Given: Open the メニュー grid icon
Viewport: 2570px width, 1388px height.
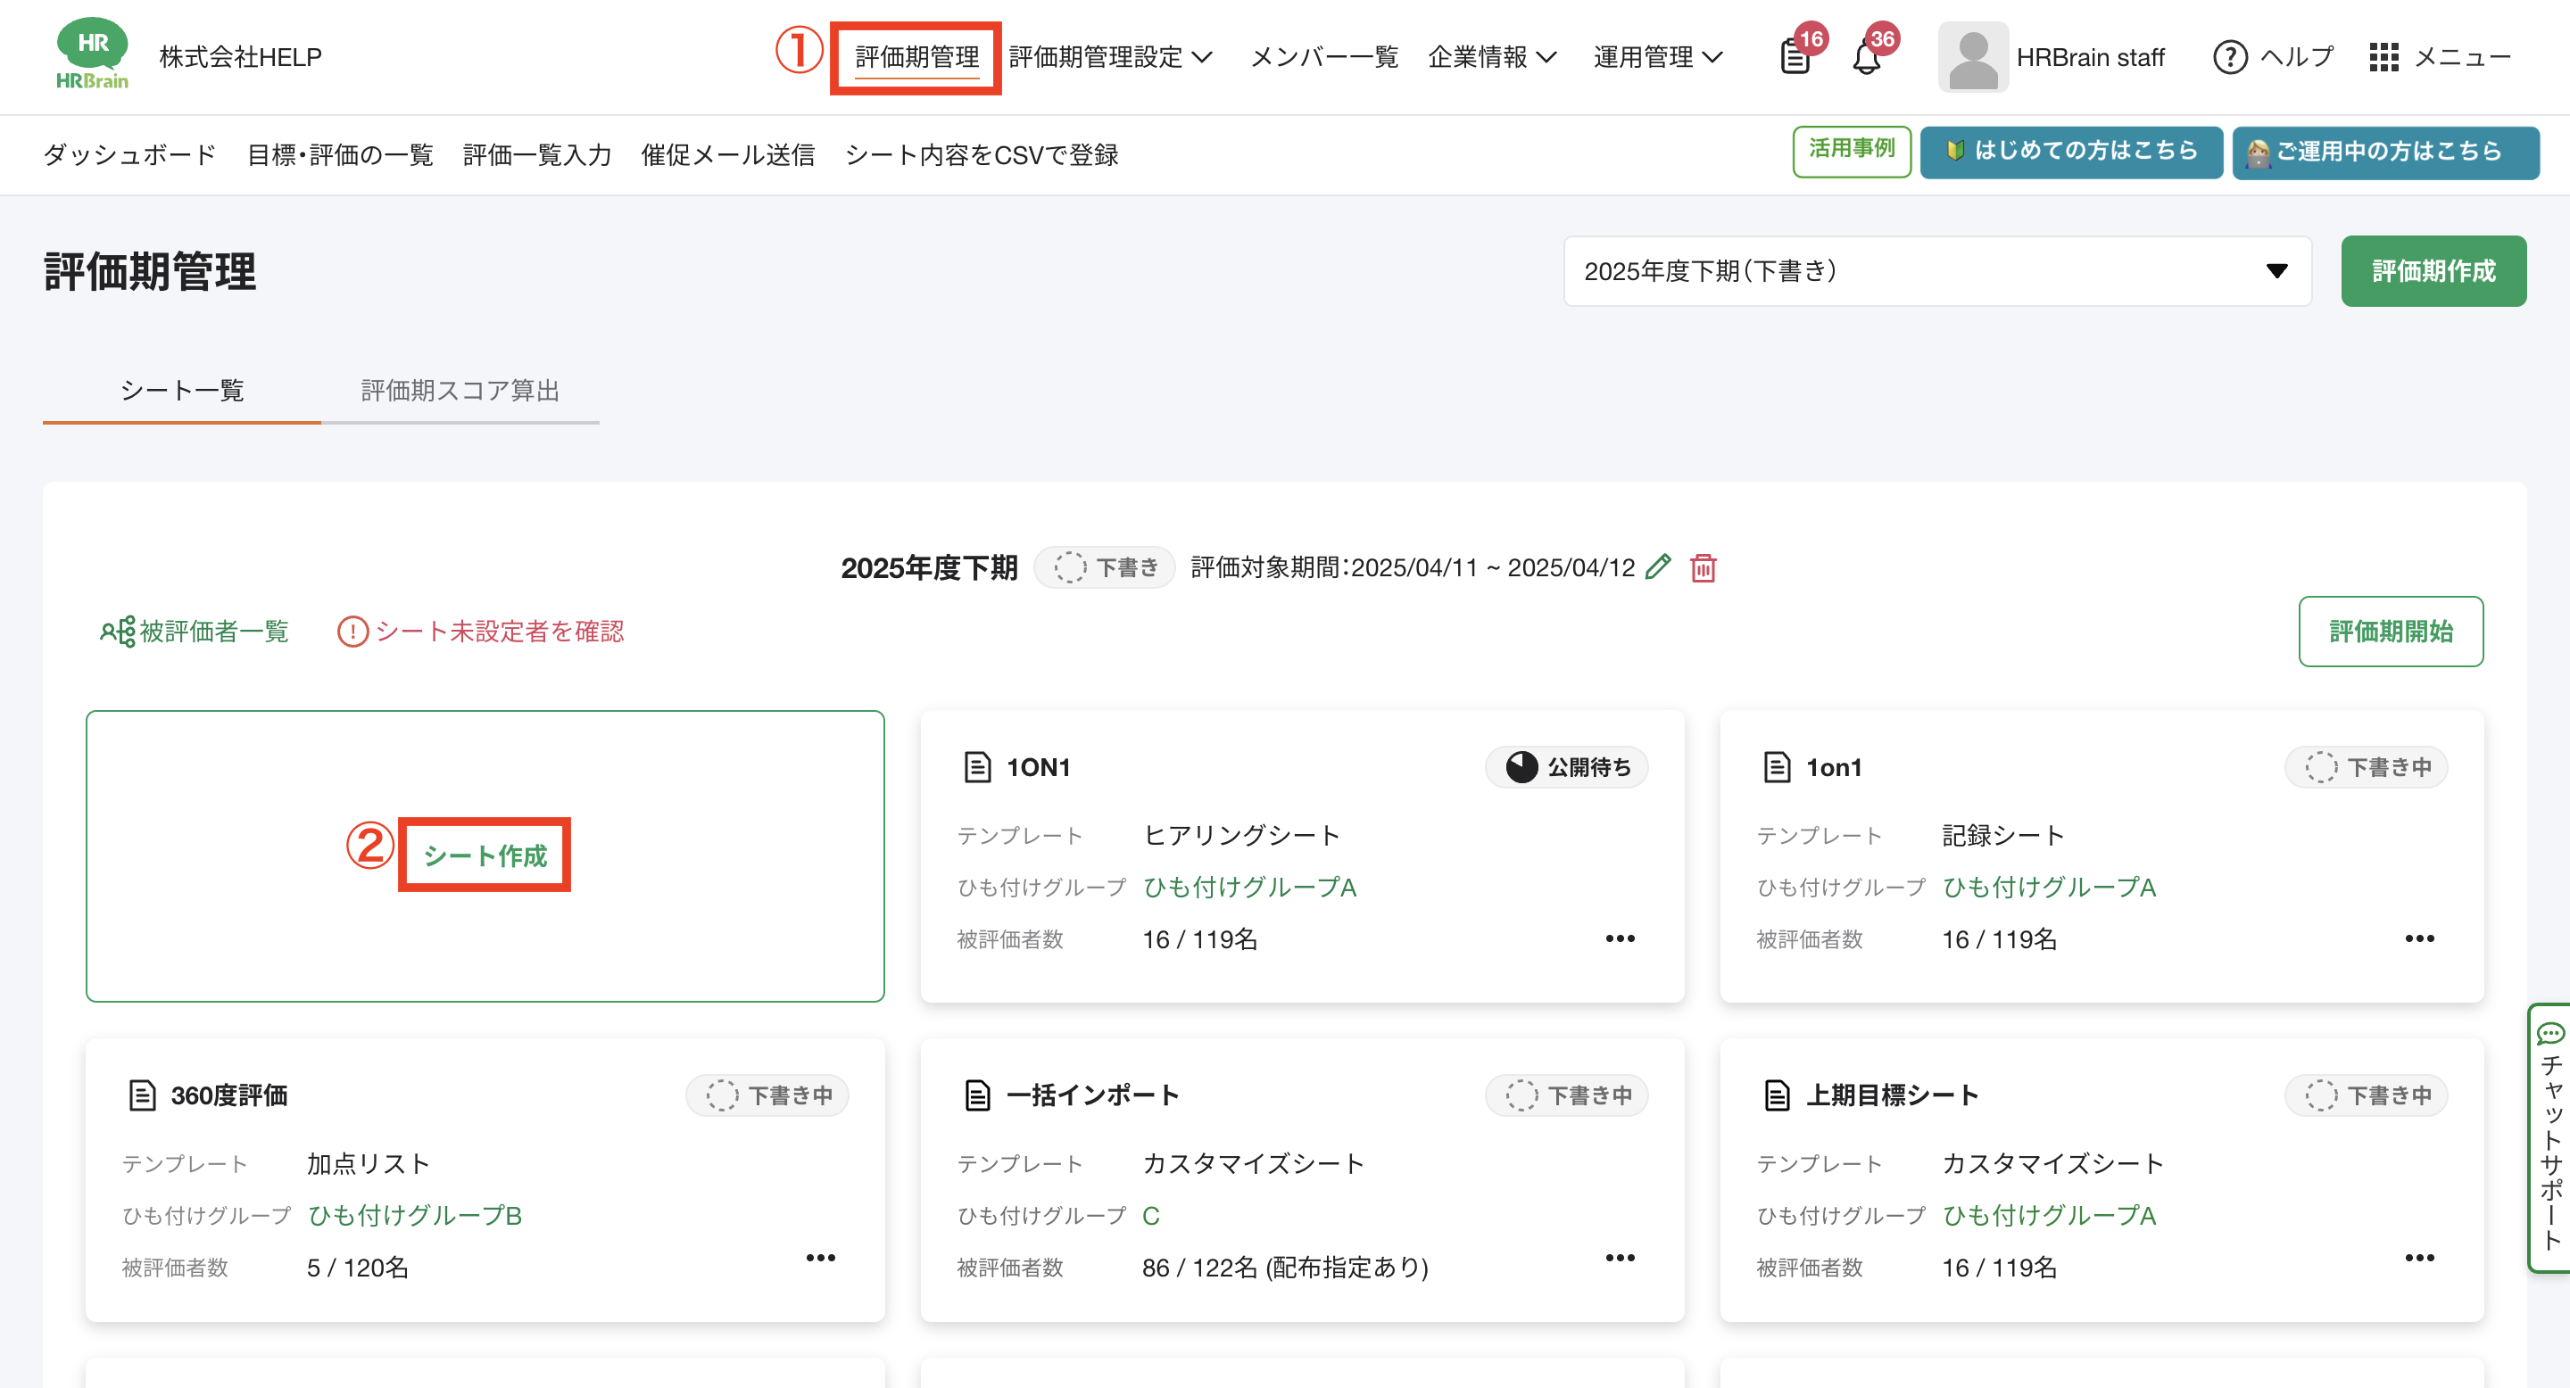Looking at the screenshot, I should pyautogui.click(x=2383, y=57).
